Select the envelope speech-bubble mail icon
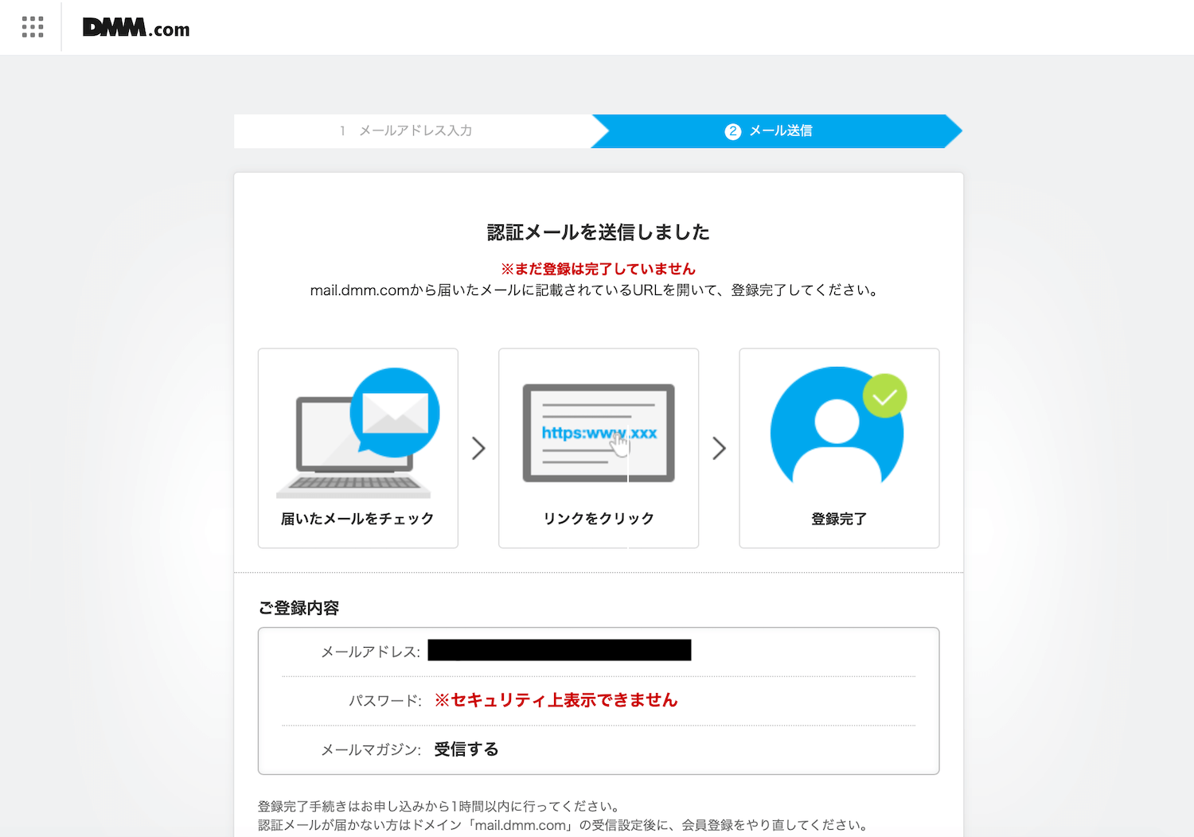The image size is (1194, 837). [x=394, y=412]
